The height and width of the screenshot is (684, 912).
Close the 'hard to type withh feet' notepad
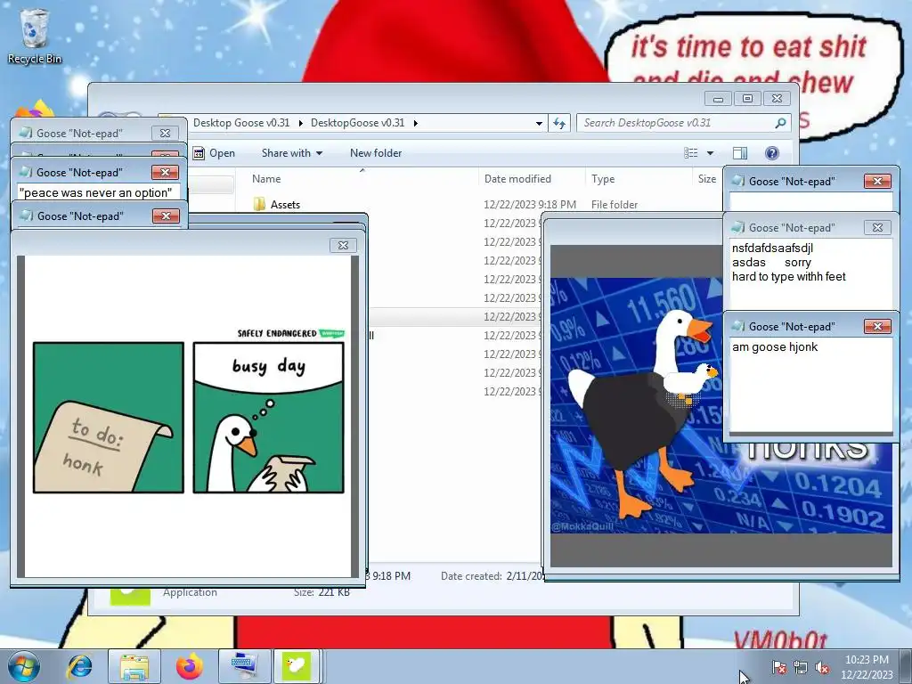pos(877,227)
